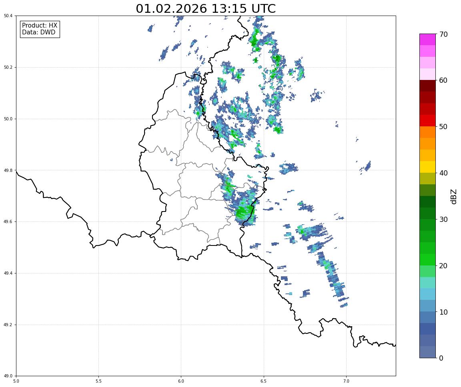The width and height of the screenshot is (461, 387).
Task: Click the longitude axis label 6.0
Action: click(181, 381)
